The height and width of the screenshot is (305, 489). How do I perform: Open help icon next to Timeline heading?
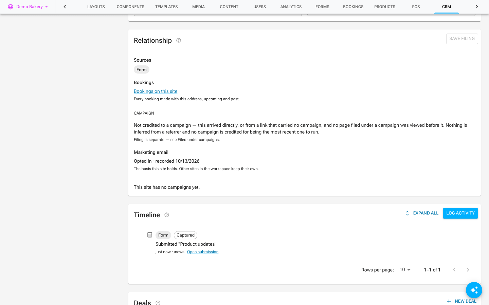(167, 215)
